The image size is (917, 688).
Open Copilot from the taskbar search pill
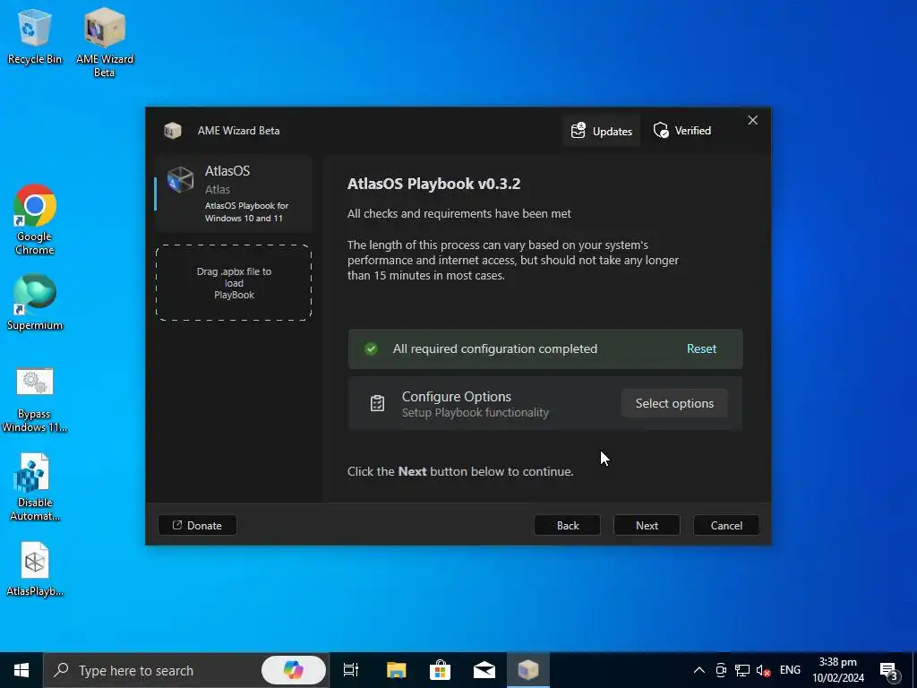click(294, 670)
